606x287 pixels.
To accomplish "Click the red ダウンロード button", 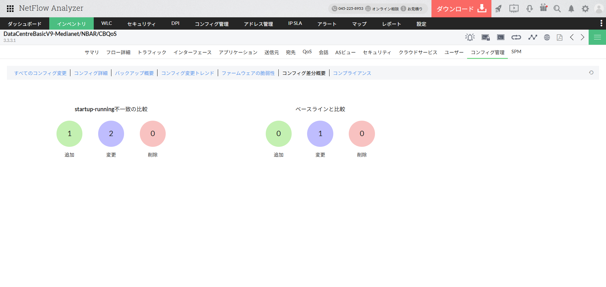I will pyautogui.click(x=461, y=9).
